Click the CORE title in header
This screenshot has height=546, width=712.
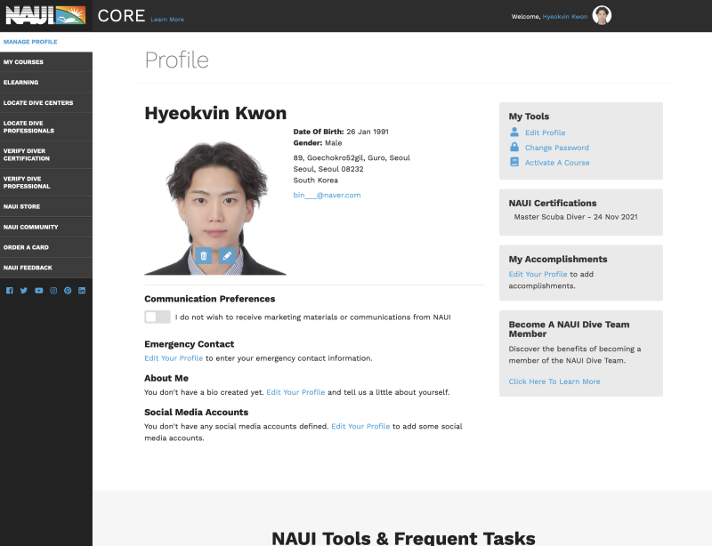121,16
